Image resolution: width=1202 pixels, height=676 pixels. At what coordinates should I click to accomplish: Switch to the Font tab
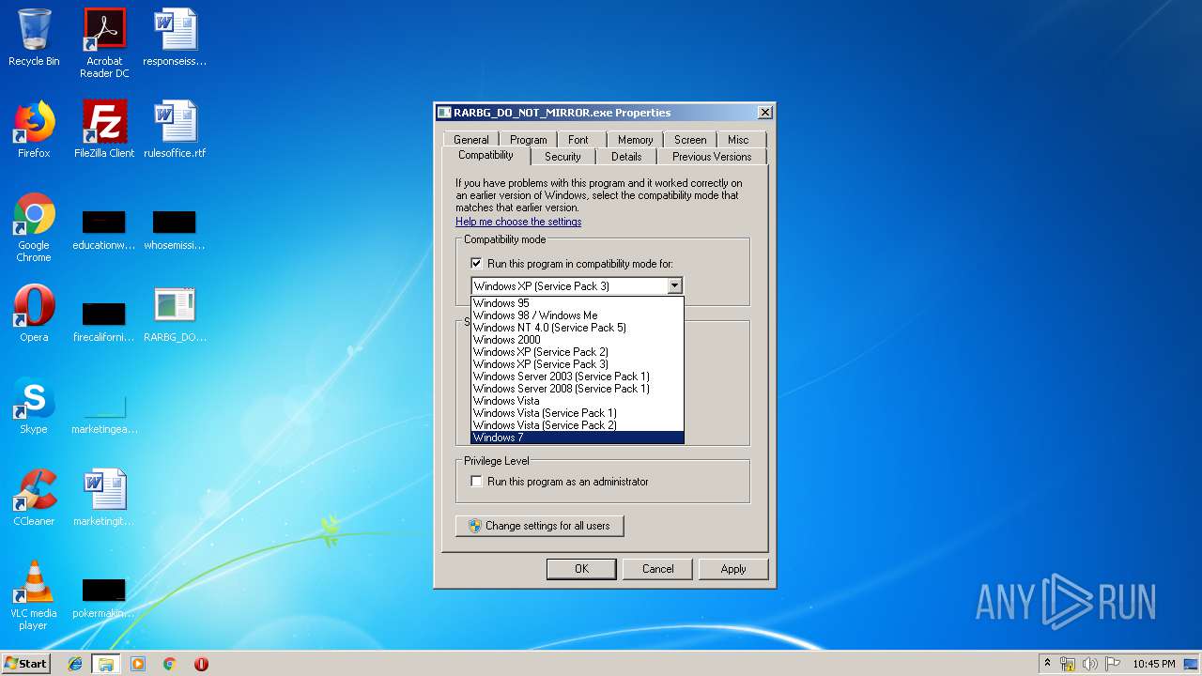(x=578, y=140)
